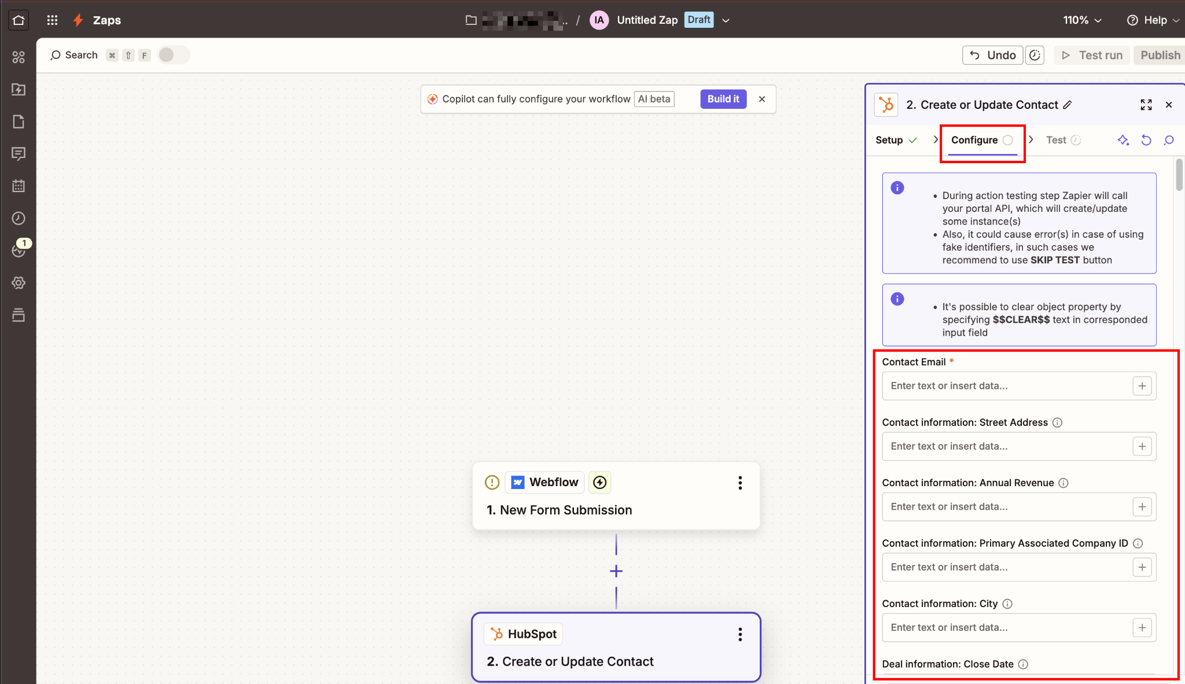Screen dimensions: 1185x684
Task: Click the AI sparkle icon in step panel
Action: [x=1123, y=140]
